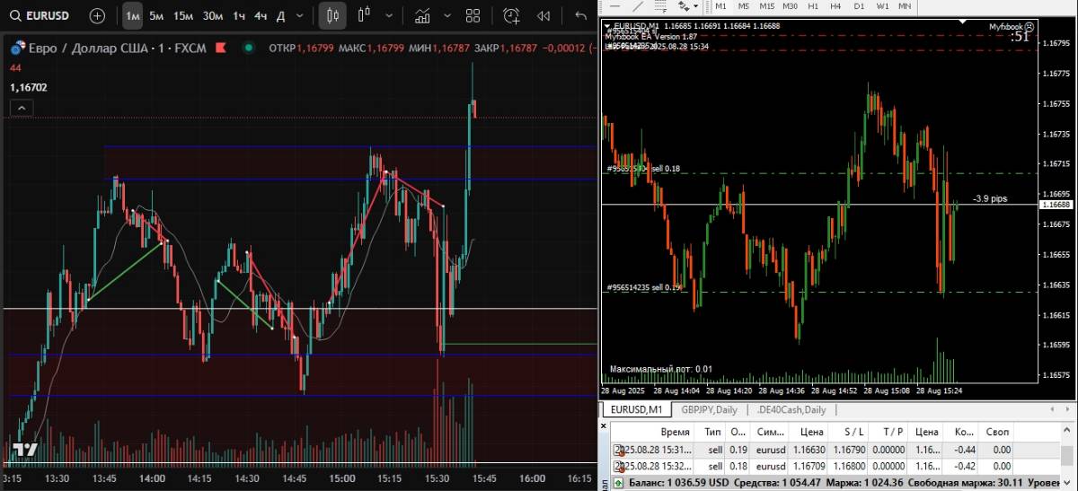Toggle the 1м timeframe button
Image resolution: width=1078 pixels, height=491 pixels.
[x=132, y=15]
